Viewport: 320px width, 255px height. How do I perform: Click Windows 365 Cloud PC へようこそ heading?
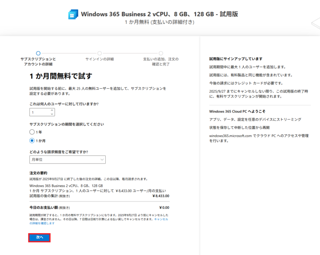[237, 111]
